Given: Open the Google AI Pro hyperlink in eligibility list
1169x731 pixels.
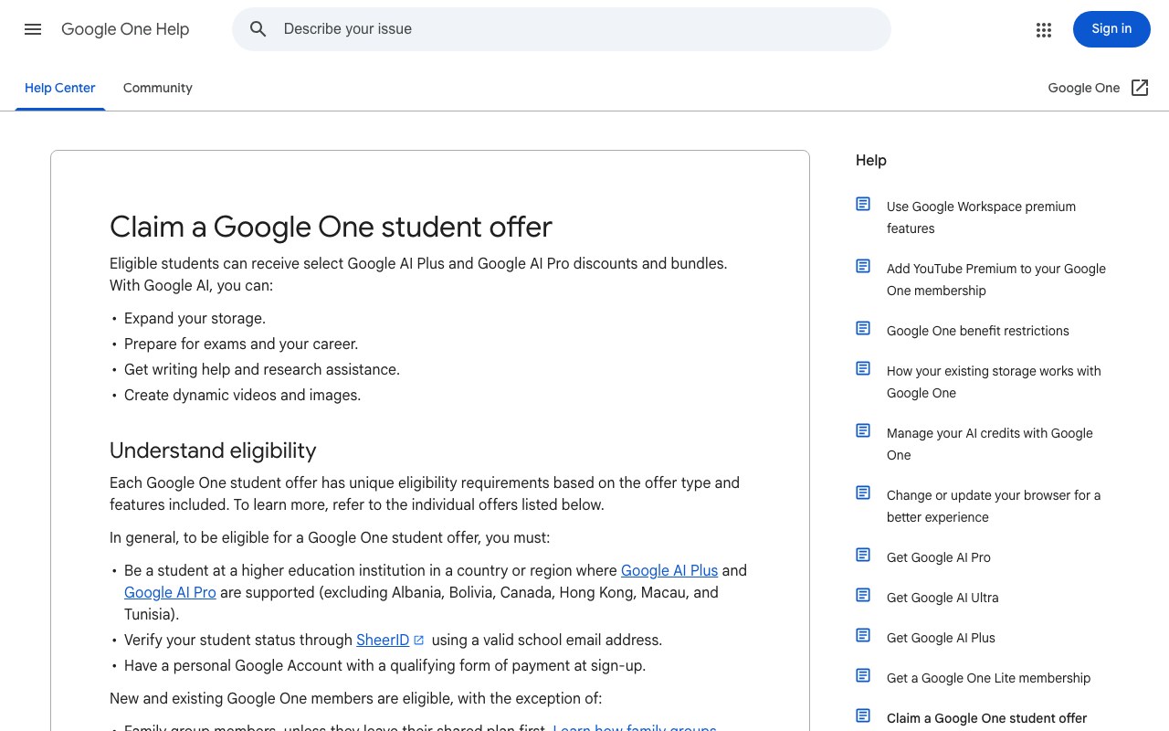Looking at the screenshot, I should pyautogui.click(x=170, y=592).
